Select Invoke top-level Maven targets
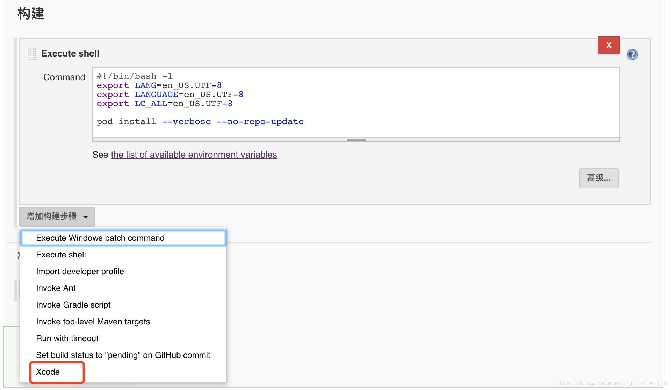This screenshot has width=671, height=390. click(x=123, y=322)
